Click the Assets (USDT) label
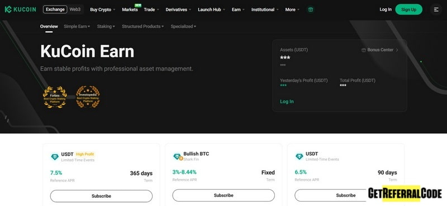 (294, 50)
